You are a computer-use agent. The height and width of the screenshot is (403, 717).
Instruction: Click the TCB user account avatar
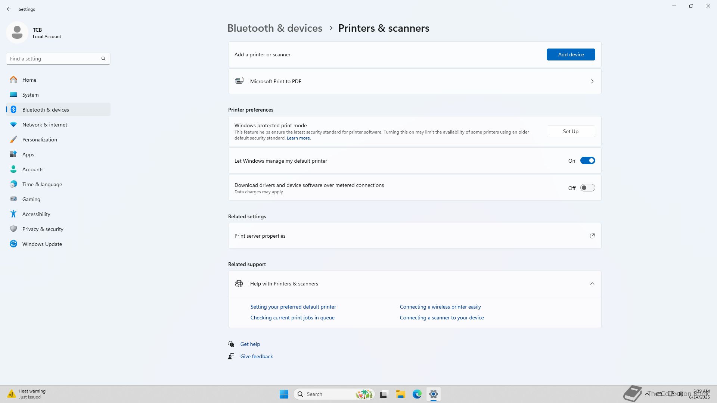pos(17,32)
